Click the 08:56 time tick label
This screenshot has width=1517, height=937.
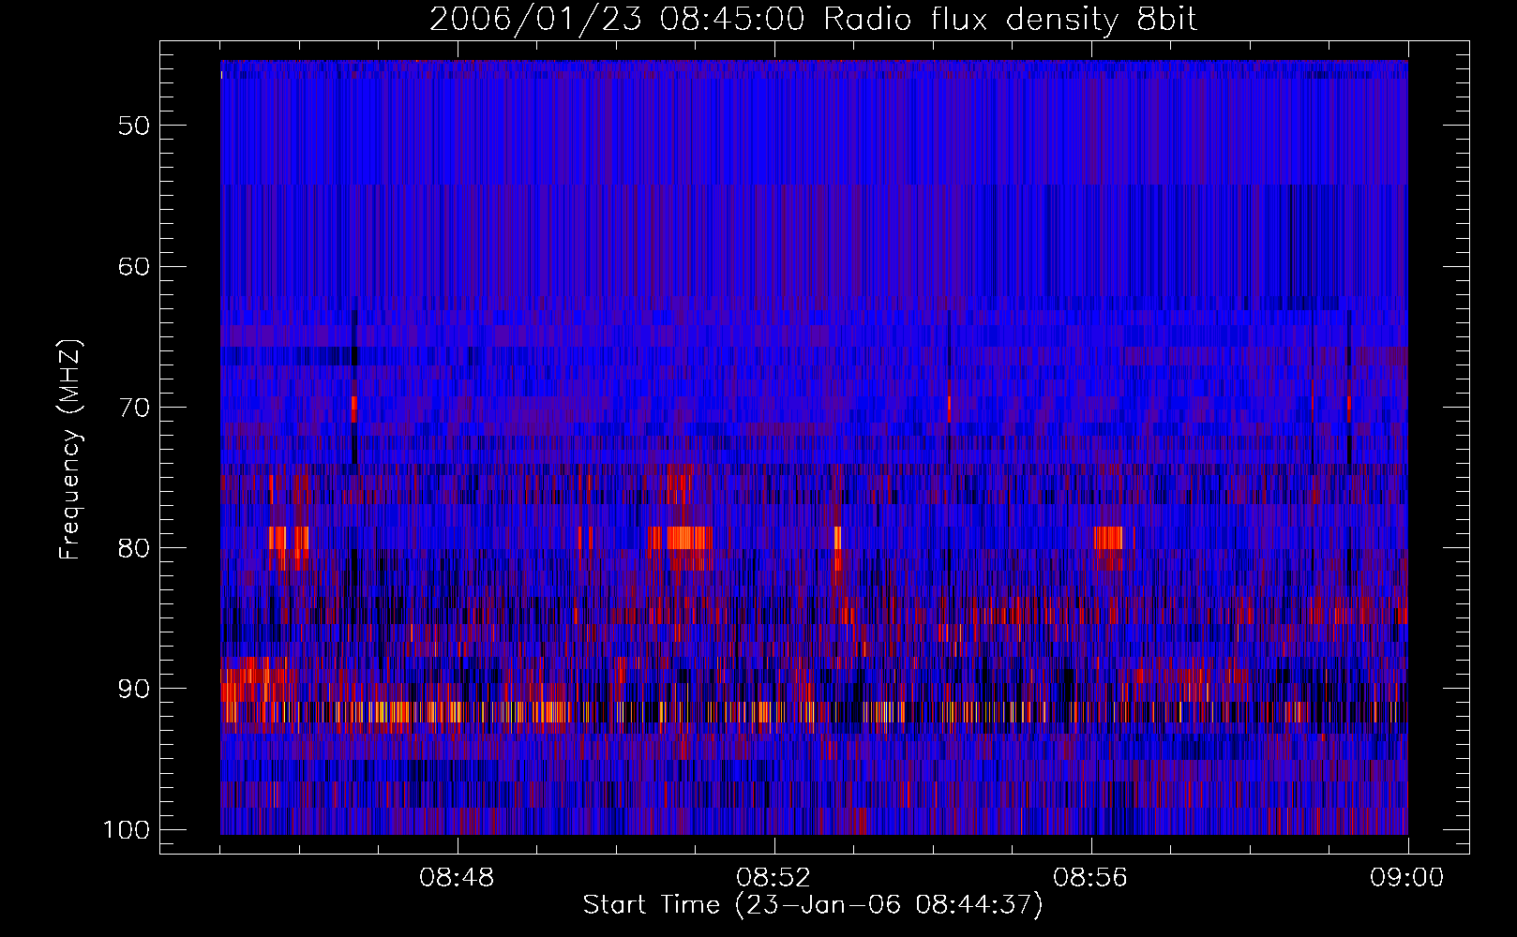pos(1091,878)
